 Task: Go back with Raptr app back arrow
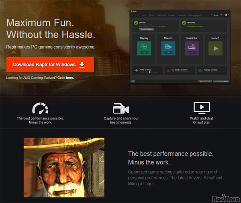pyautogui.click(x=132, y=15)
